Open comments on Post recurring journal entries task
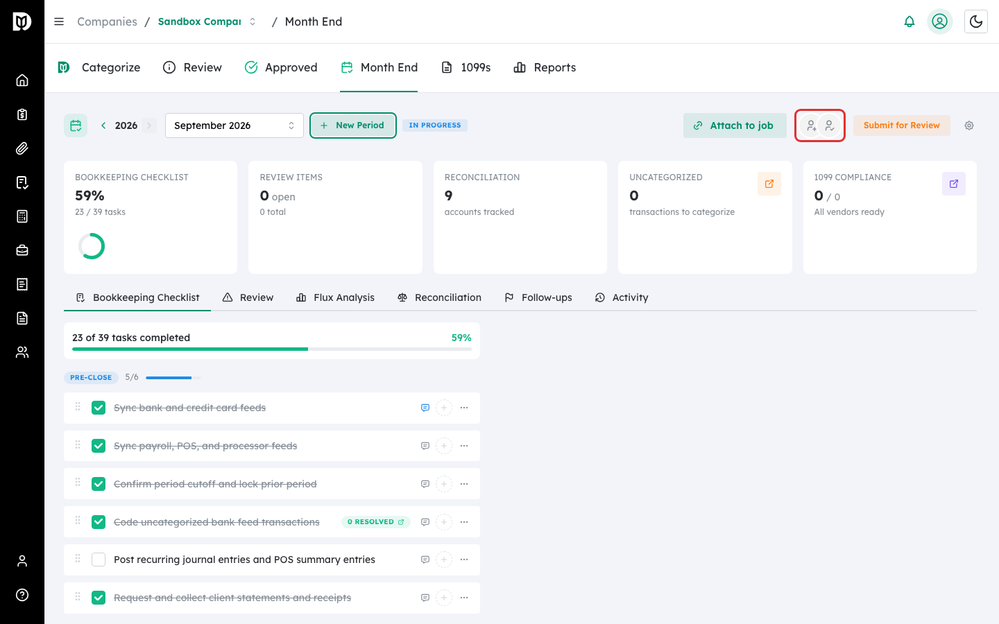This screenshot has height=624, width=999. pyautogui.click(x=425, y=560)
